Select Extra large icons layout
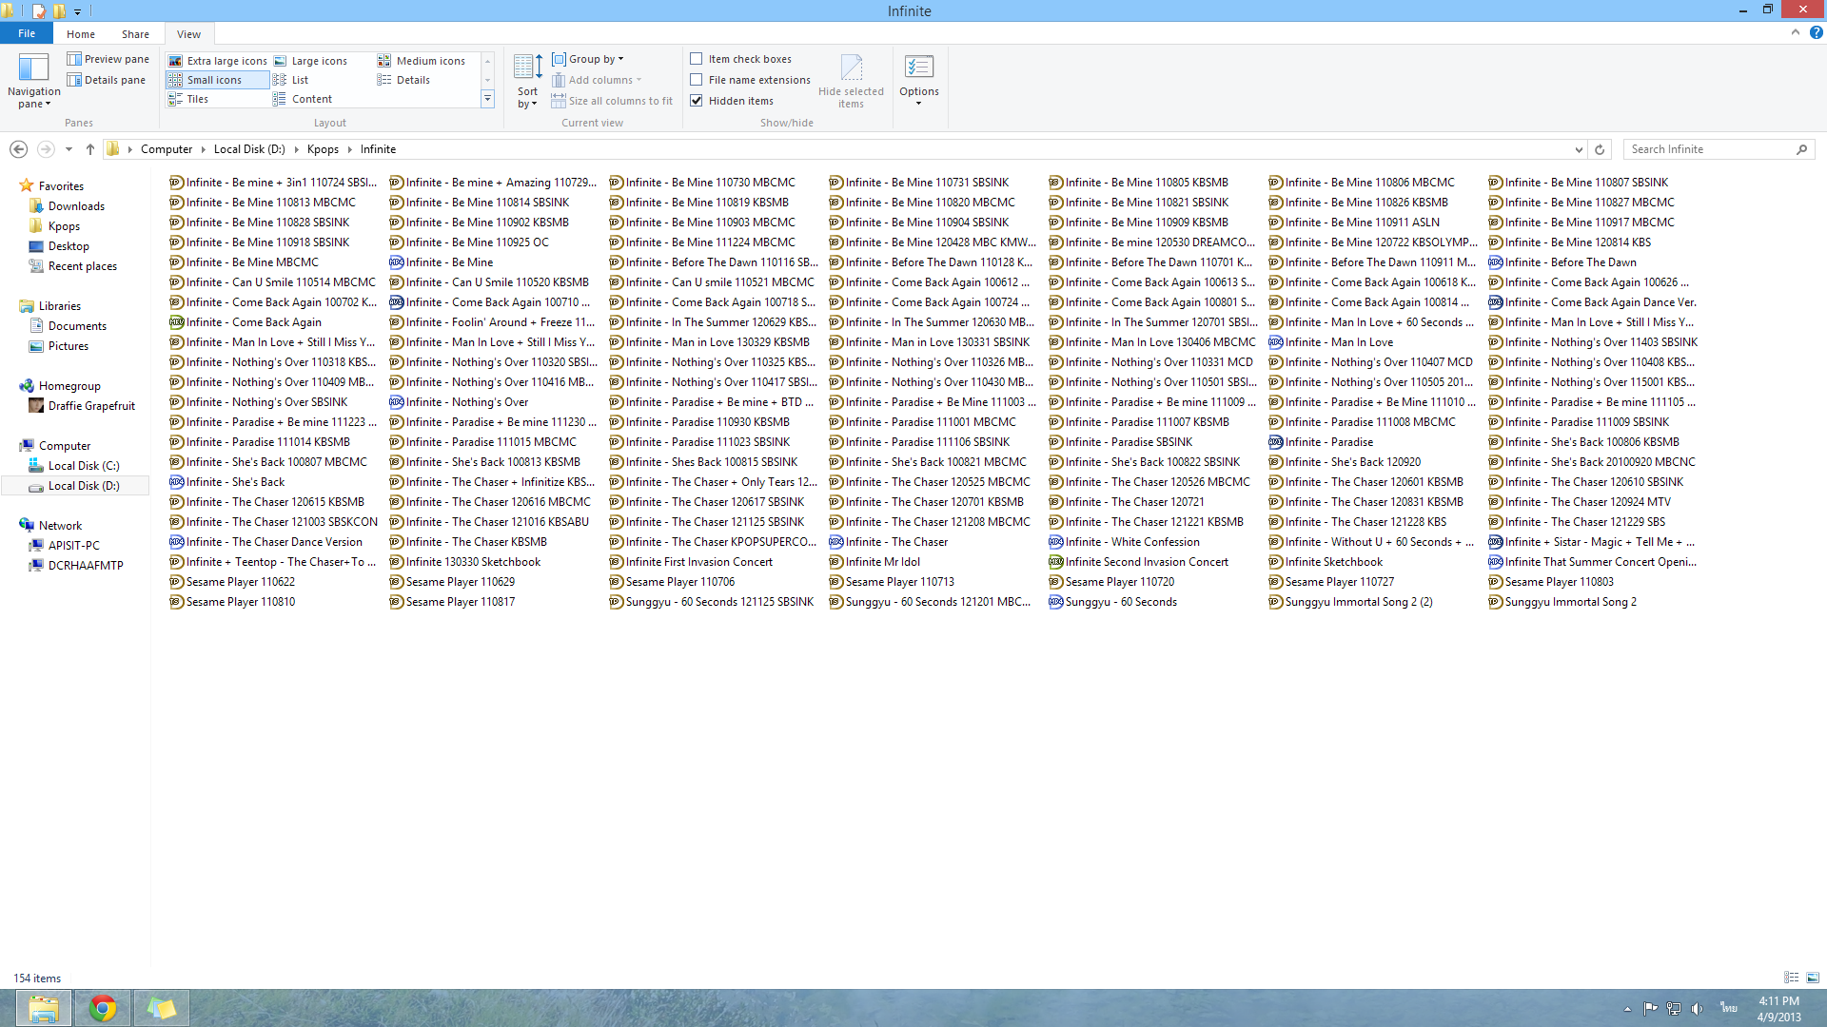 point(218,61)
